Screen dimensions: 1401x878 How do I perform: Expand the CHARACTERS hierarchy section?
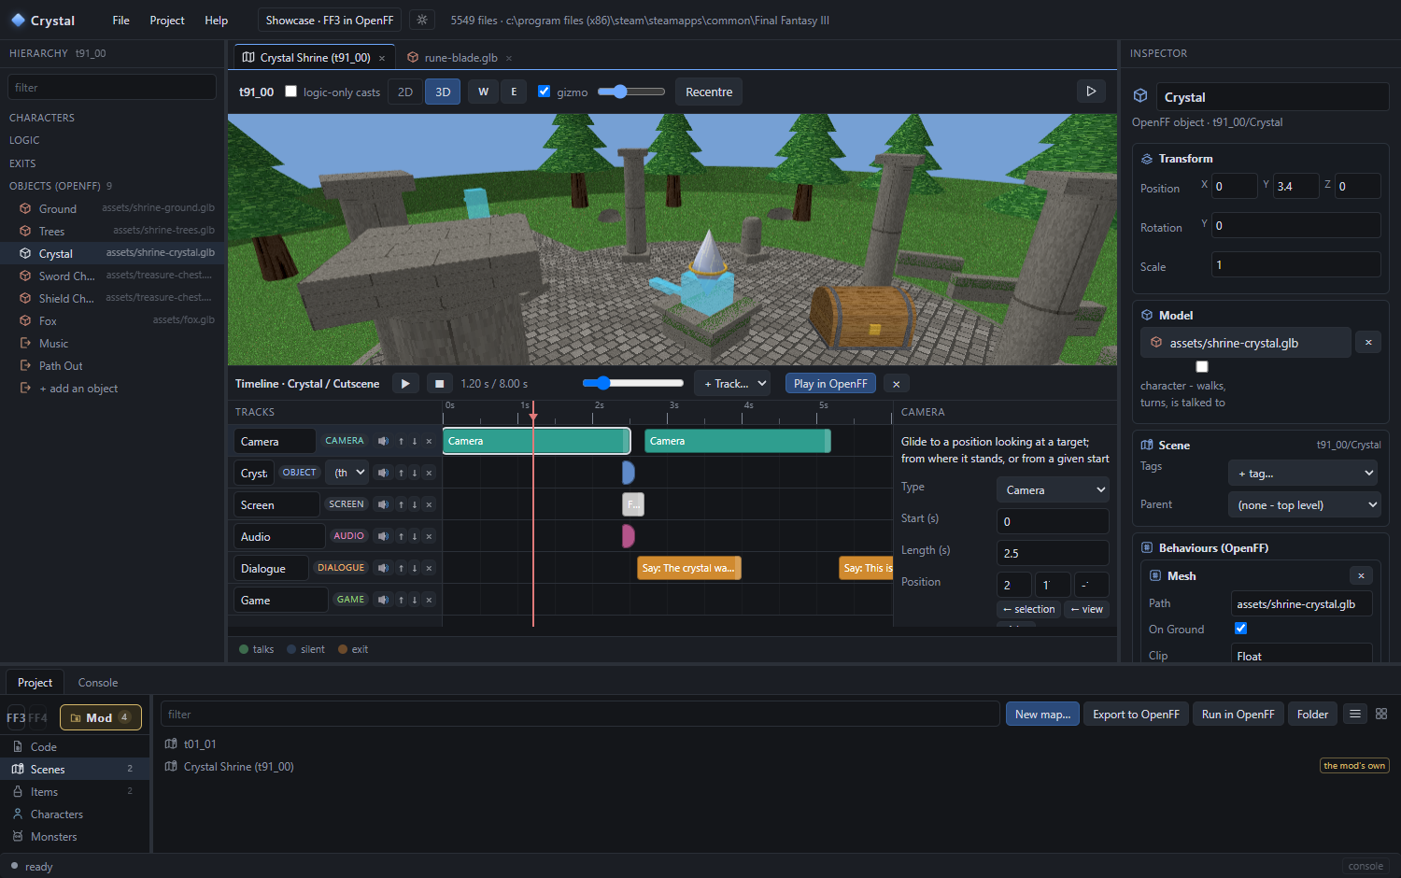[42, 118]
